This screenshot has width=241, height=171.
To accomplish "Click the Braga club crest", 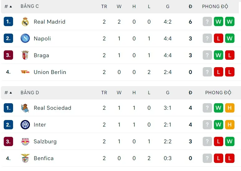I will pyautogui.click(x=25, y=55).
